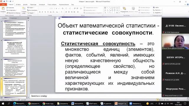Click Восстановить slide reset button
The image size is (189, 106).
tap(32, 10)
